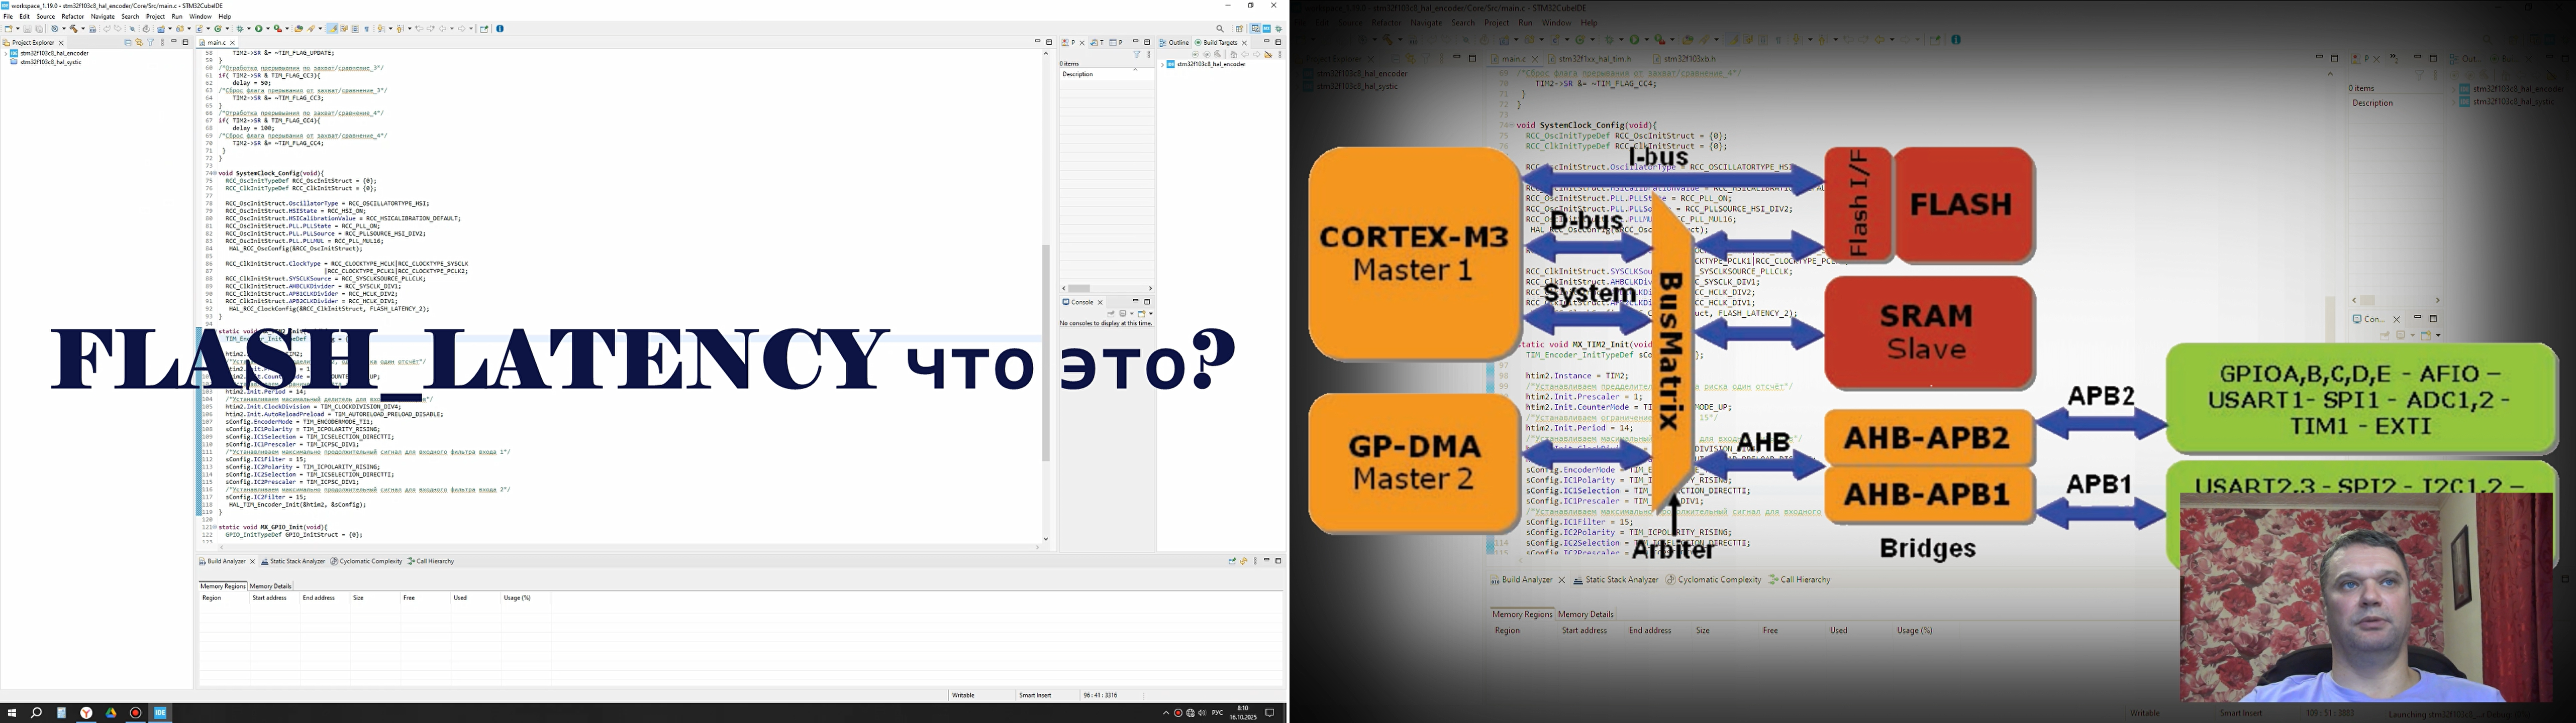
Task: Open Google Drive from the taskbar
Action: coord(111,713)
